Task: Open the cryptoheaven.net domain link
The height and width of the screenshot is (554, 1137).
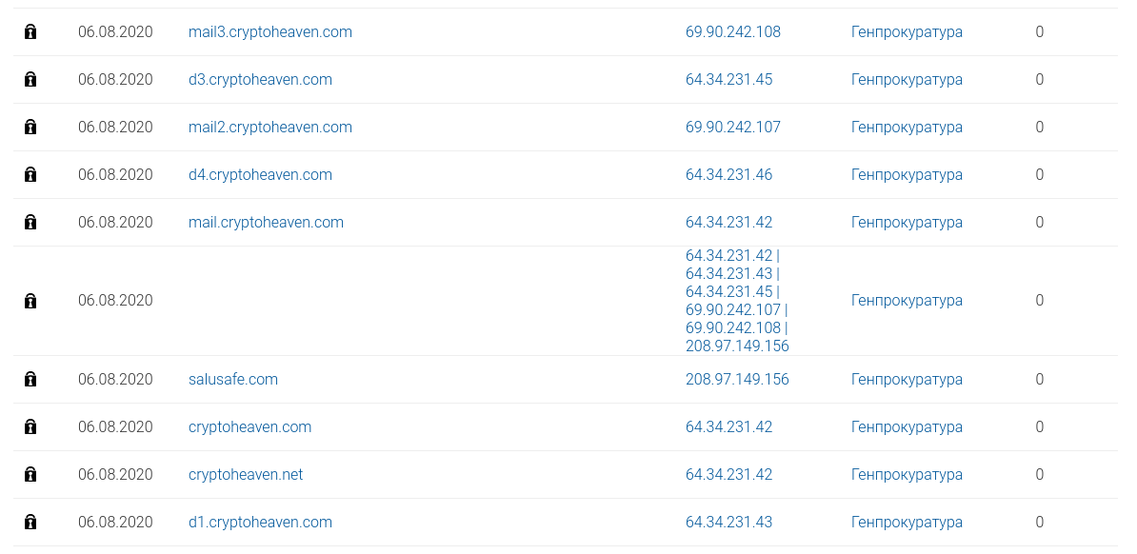Action: coord(246,474)
